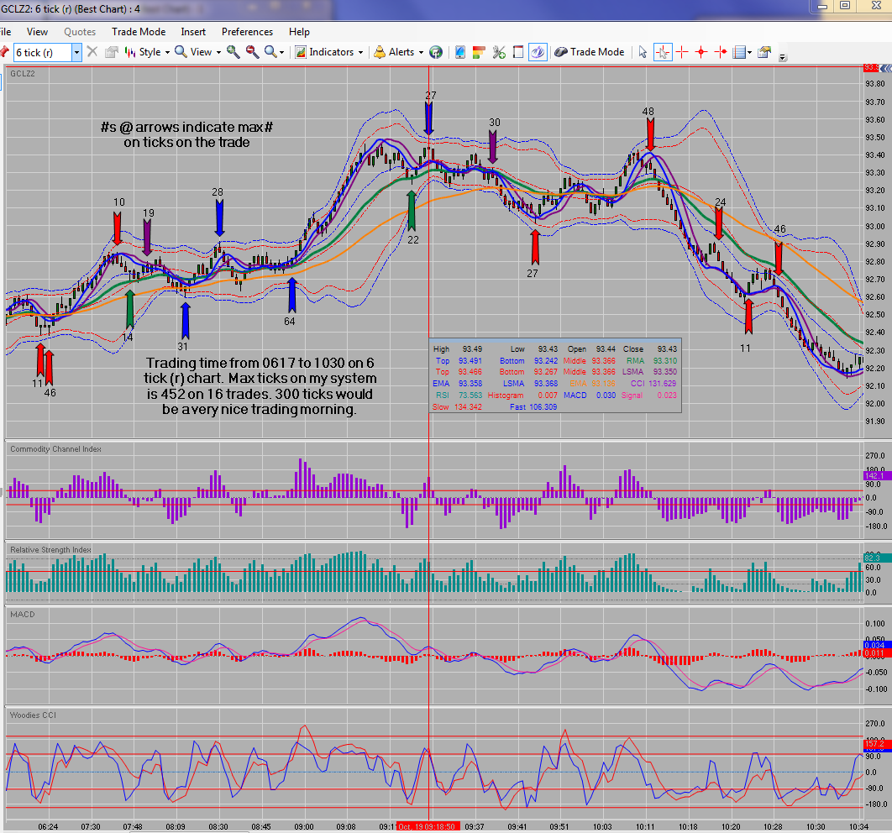Click the 93.00 price axis label
Viewport: 892px width, 833px height.
[x=875, y=226]
